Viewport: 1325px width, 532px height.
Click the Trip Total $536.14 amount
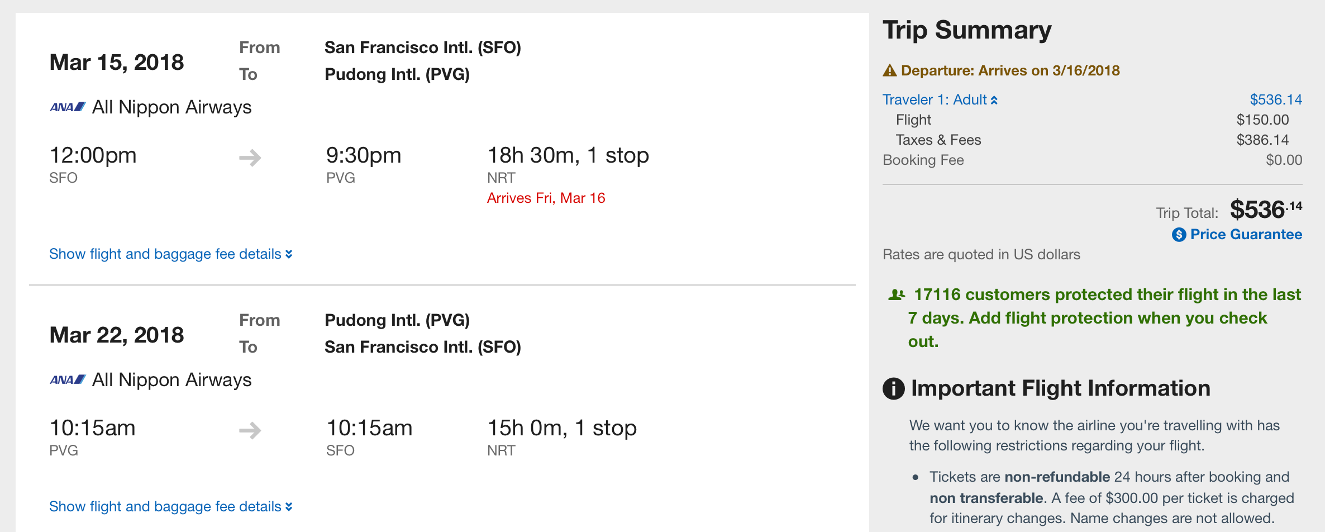click(1265, 210)
